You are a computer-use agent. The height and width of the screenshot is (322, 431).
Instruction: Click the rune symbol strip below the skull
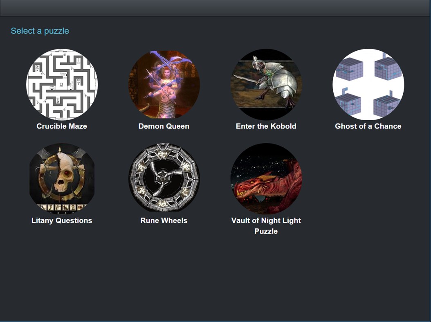coord(62,207)
